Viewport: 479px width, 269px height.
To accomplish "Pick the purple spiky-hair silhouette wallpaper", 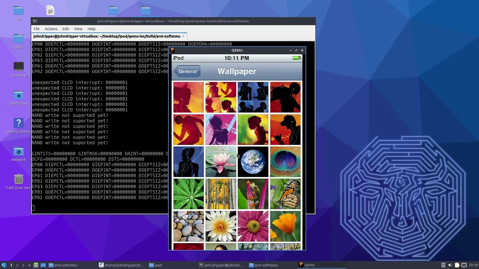I will pos(221,130).
